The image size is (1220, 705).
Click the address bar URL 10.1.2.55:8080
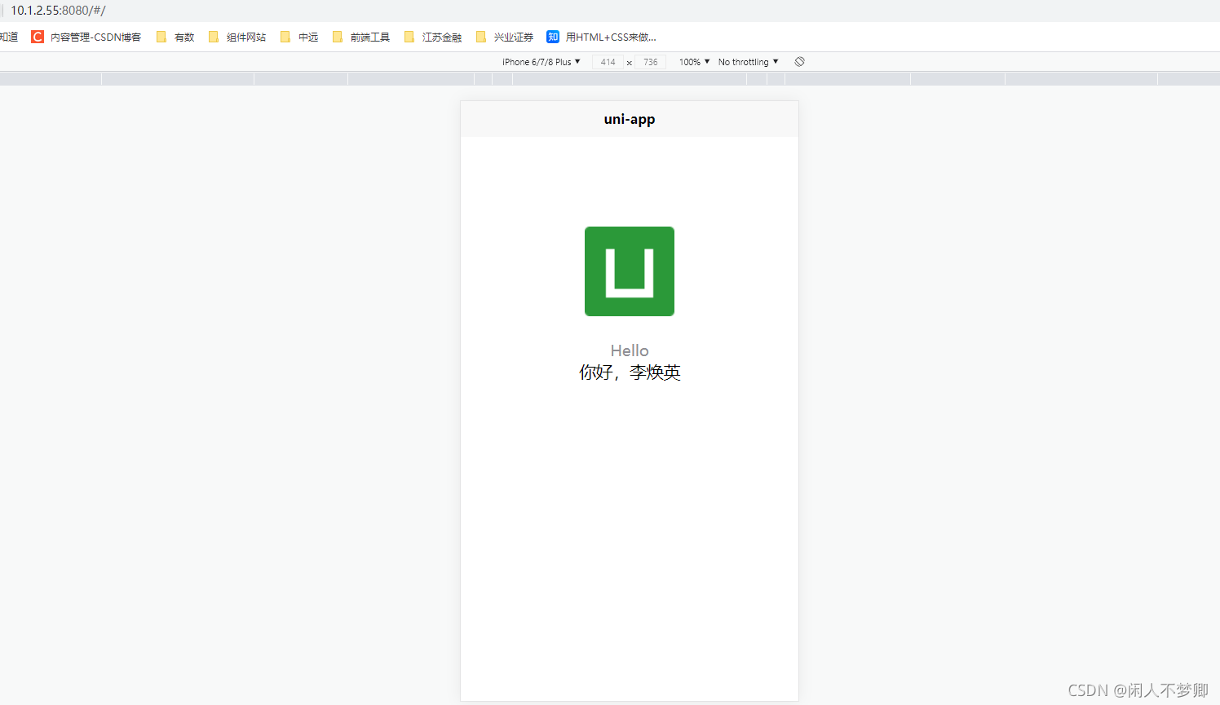[58, 11]
